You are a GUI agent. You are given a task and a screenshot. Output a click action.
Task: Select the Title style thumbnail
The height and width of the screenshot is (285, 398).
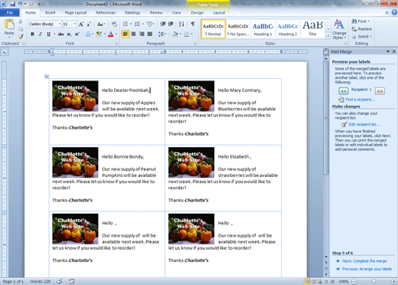tap(313, 29)
